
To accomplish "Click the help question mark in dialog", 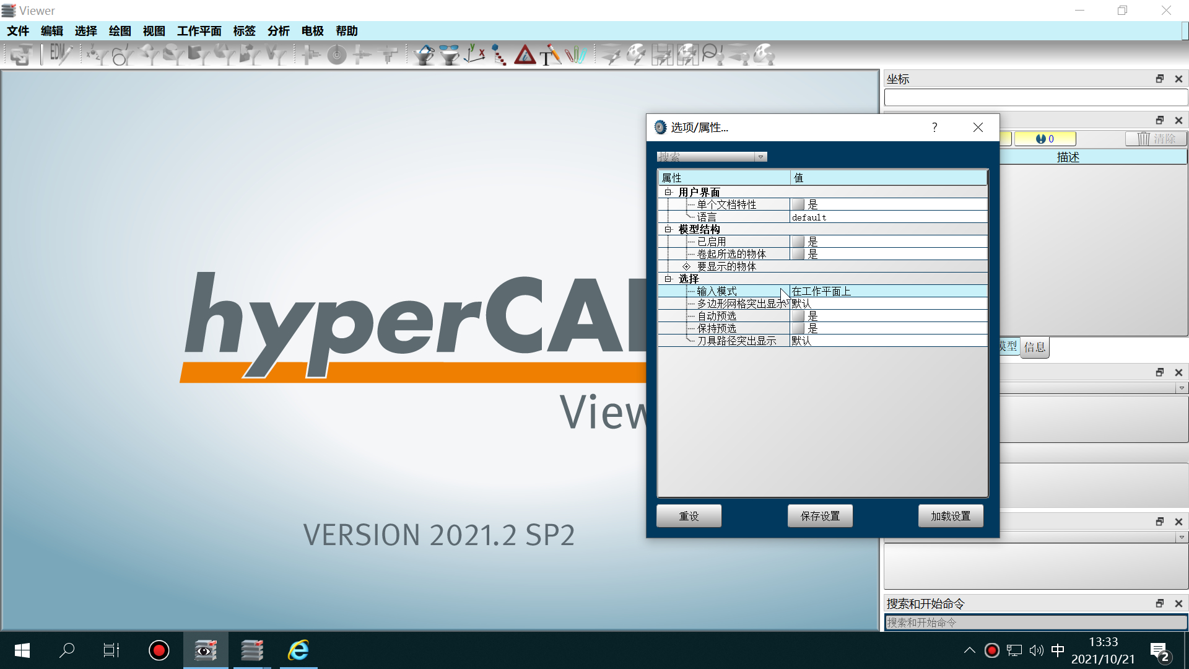I will pos(934,127).
